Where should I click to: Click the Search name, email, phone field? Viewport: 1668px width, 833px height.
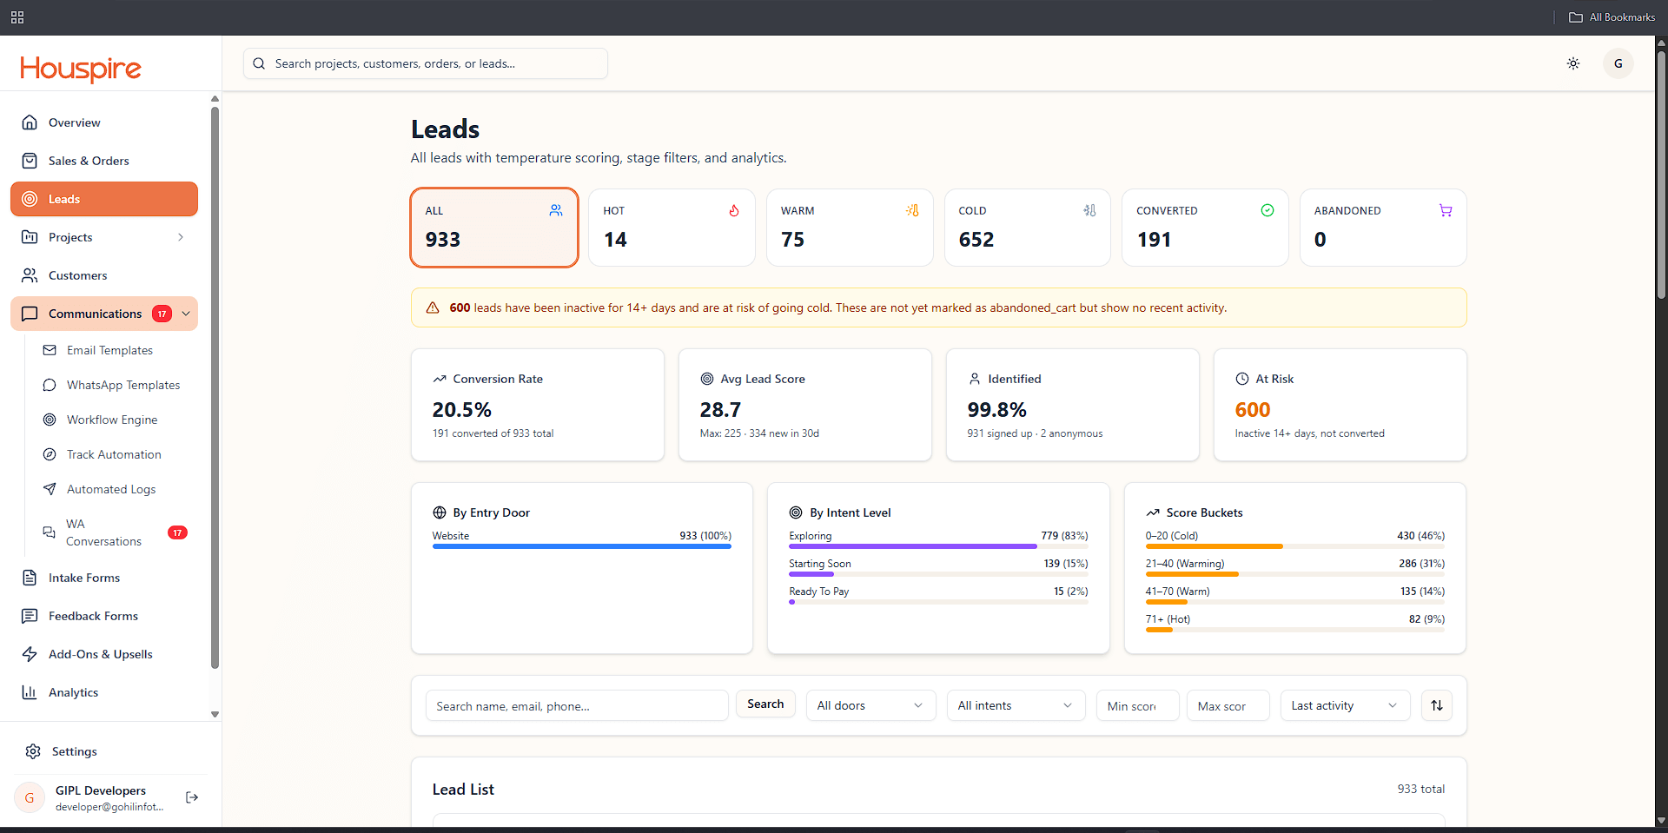tap(577, 705)
